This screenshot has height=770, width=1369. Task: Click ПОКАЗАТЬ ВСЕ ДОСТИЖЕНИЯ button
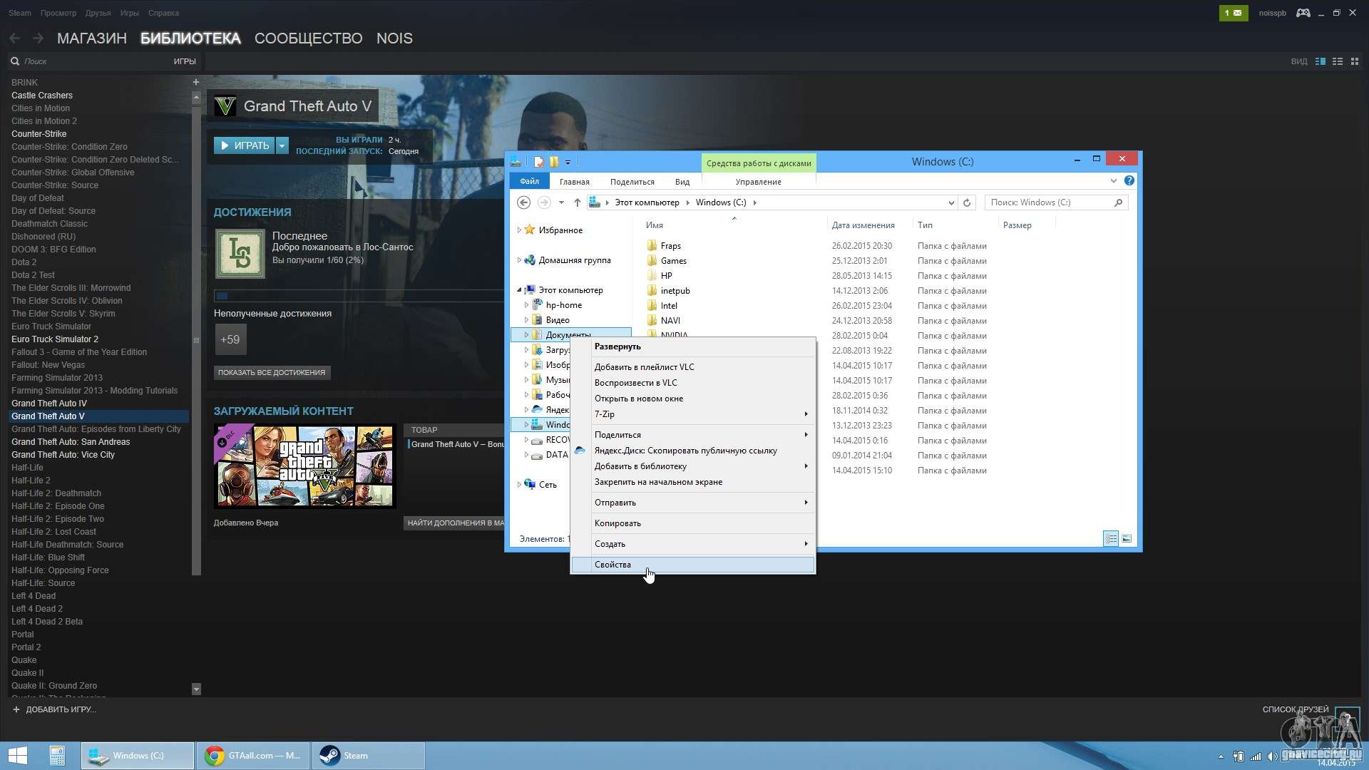(x=272, y=372)
